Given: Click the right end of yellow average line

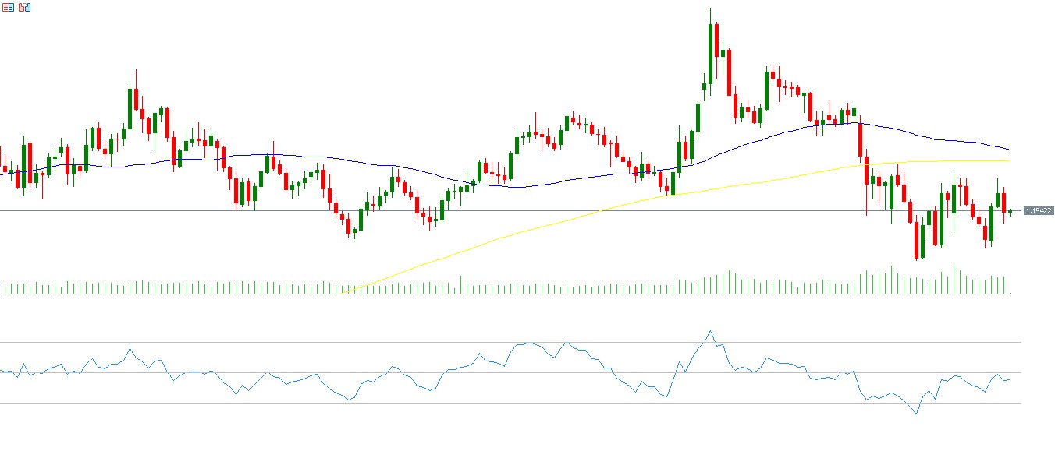Looking at the screenshot, I should click(1008, 160).
